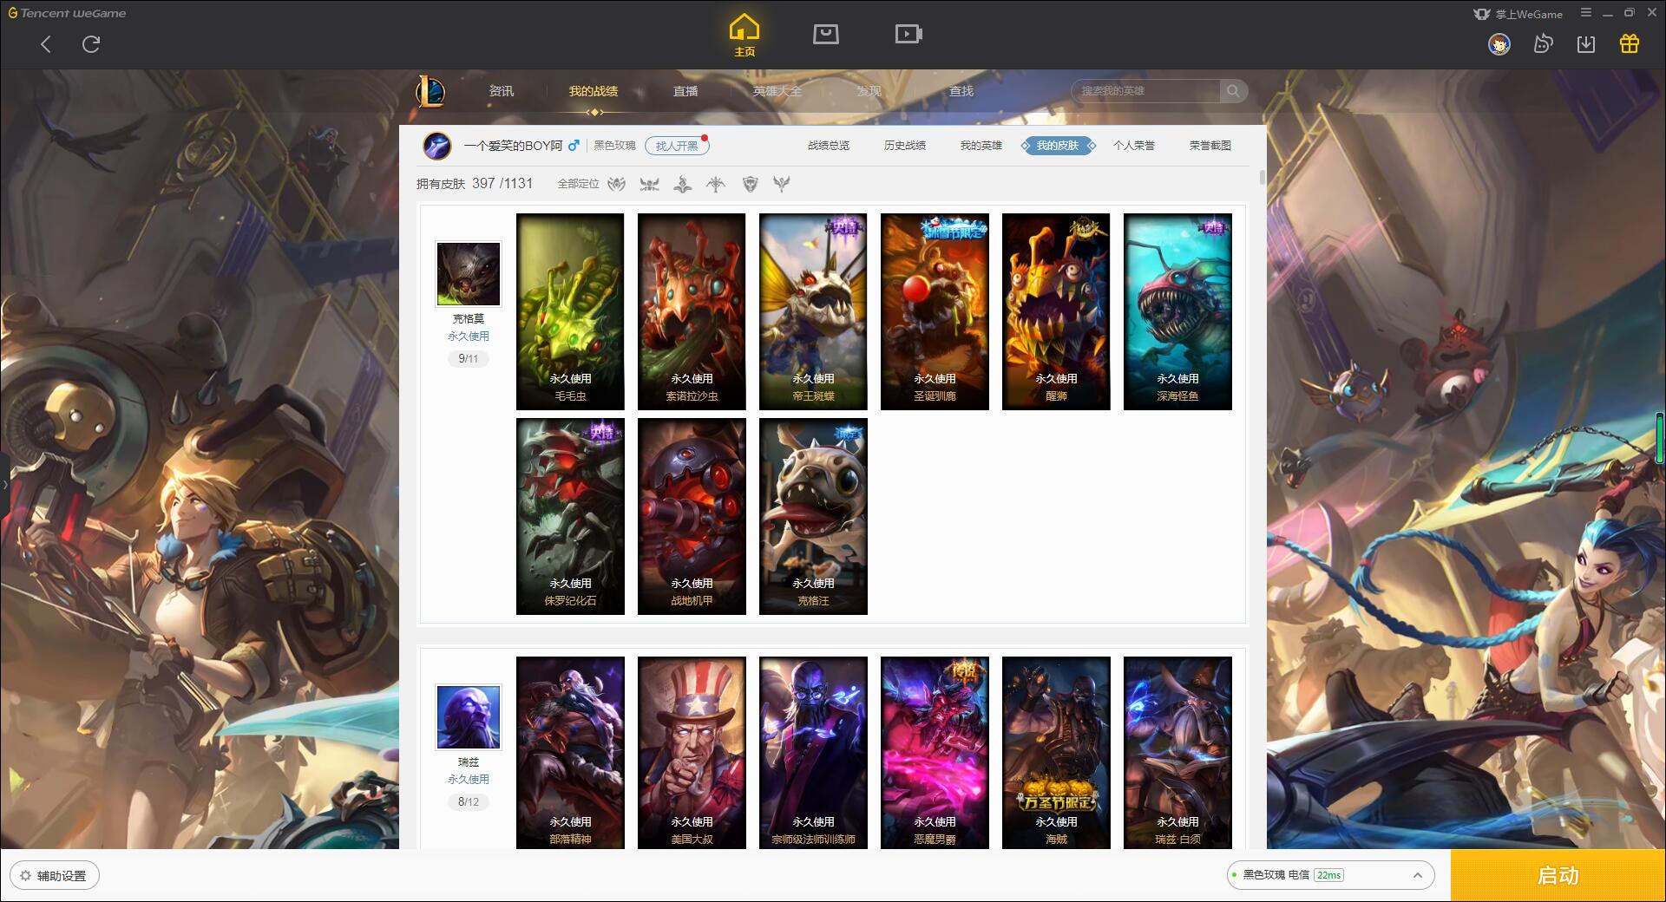Open the 荣誉截图 sub-tab
1666x902 pixels.
click(x=1210, y=146)
